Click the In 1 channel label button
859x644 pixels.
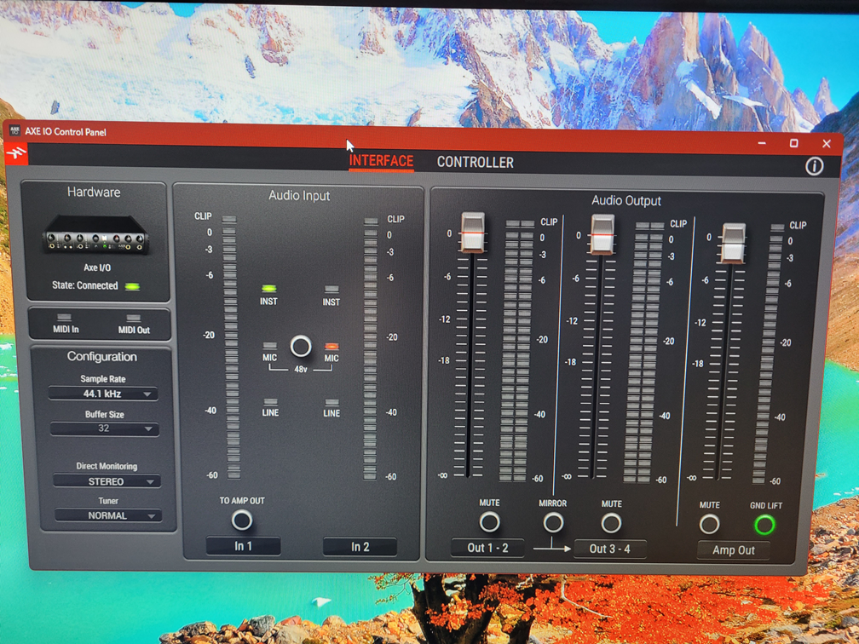point(243,546)
